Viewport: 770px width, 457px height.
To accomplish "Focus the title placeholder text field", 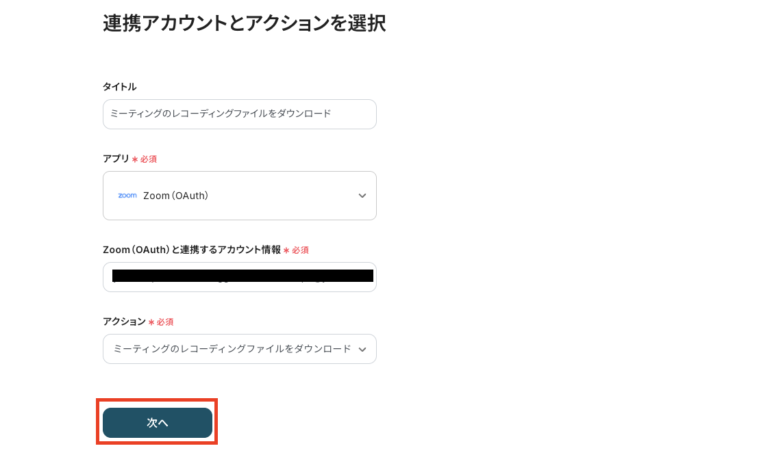I will tap(239, 114).
